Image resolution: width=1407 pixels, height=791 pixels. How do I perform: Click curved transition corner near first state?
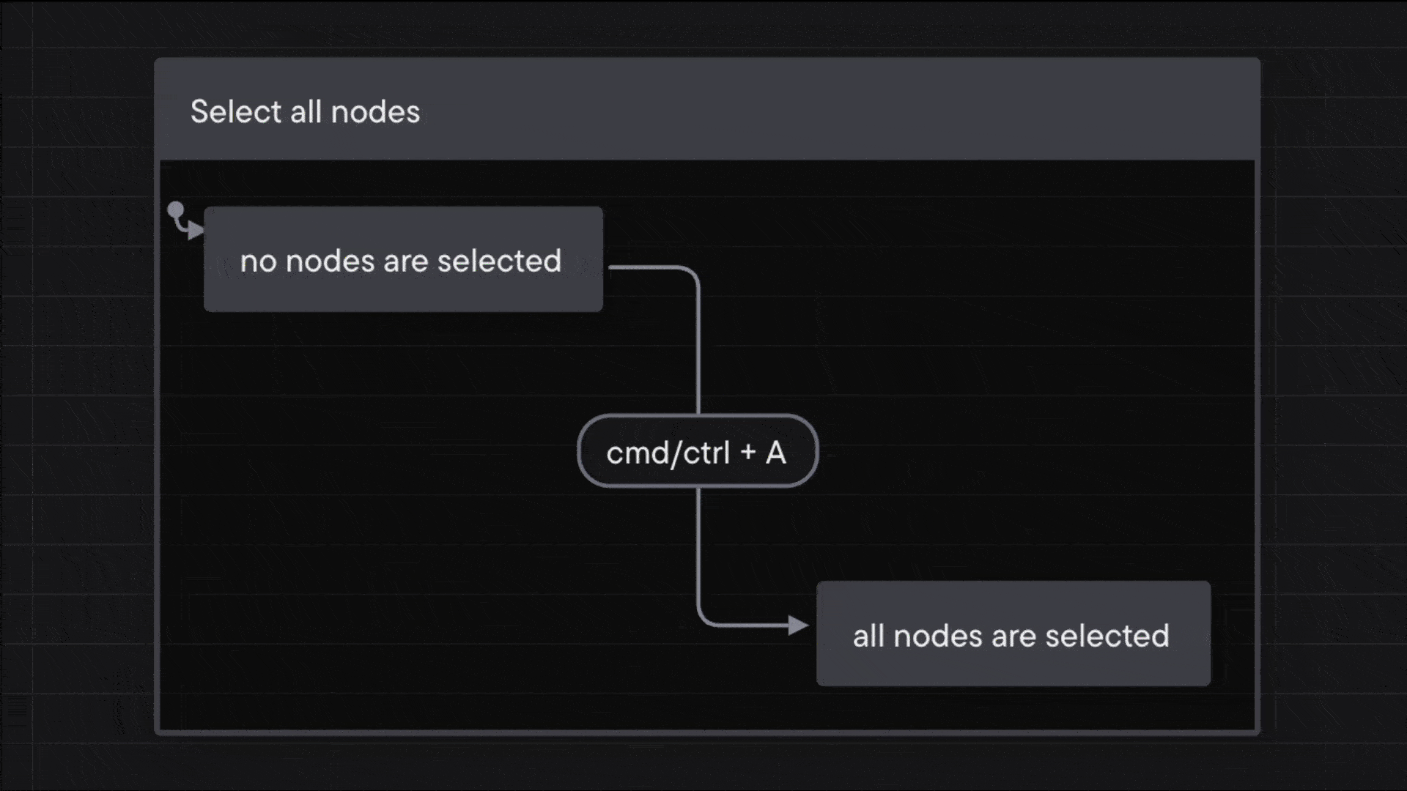click(692, 274)
